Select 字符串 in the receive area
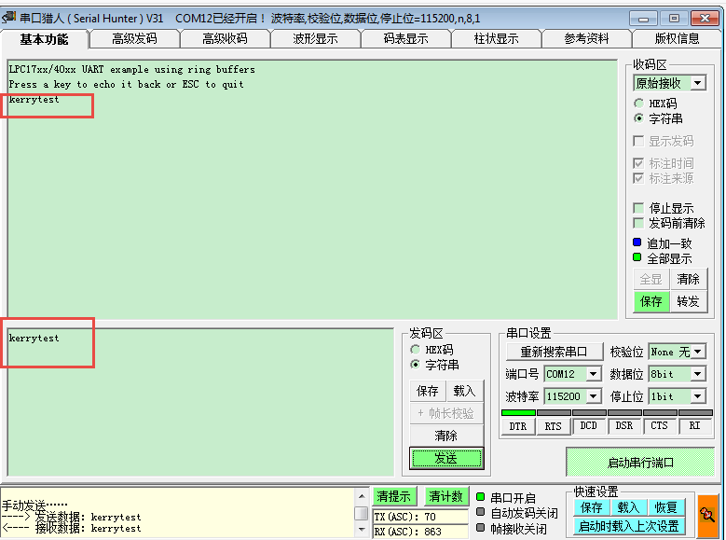726x540 pixels. [639, 118]
